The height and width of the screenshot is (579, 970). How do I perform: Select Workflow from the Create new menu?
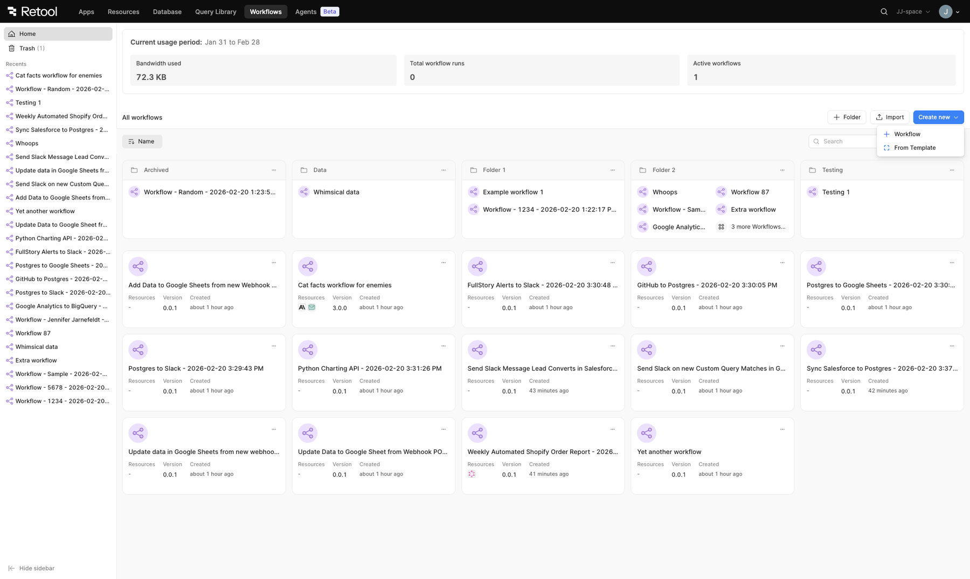(907, 134)
